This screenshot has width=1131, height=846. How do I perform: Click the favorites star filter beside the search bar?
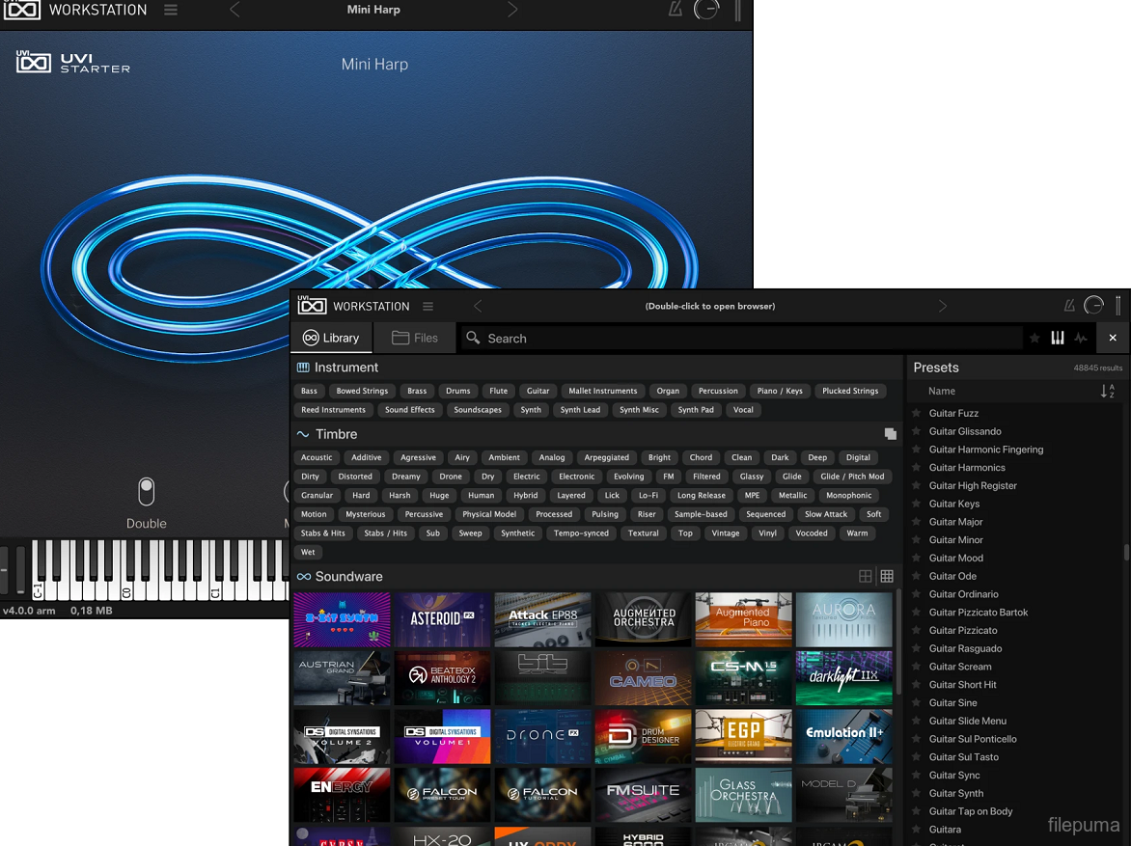click(x=1034, y=339)
